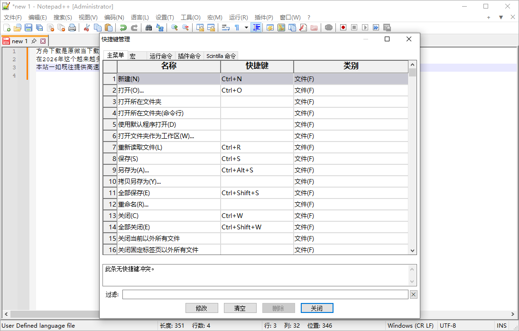Open the 宏(M) menu

(214, 17)
